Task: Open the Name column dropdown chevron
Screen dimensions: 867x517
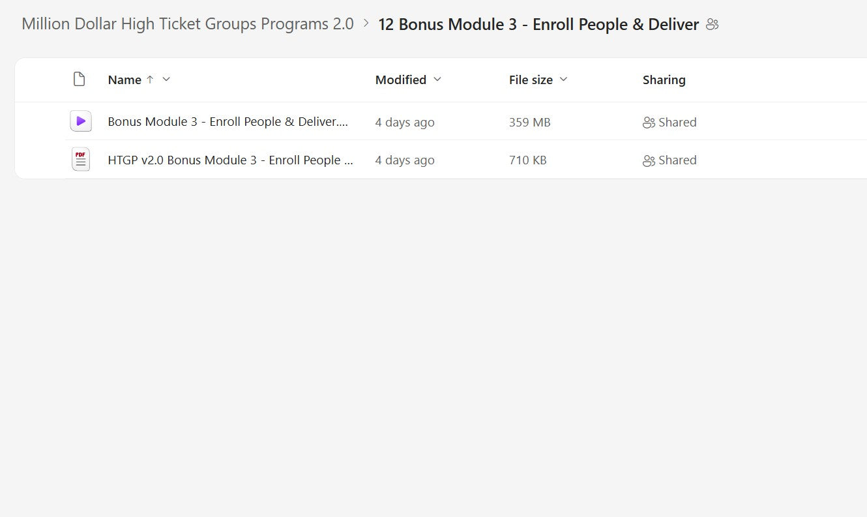Action: [x=166, y=80]
